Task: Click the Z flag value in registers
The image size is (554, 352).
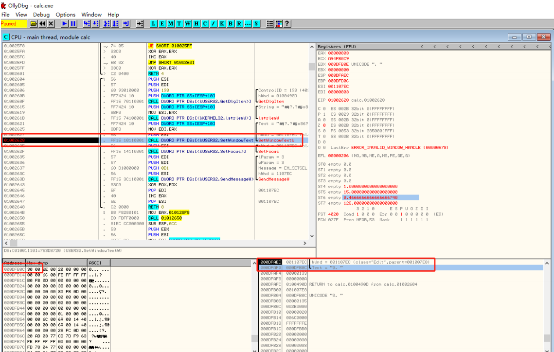Action: [324, 125]
